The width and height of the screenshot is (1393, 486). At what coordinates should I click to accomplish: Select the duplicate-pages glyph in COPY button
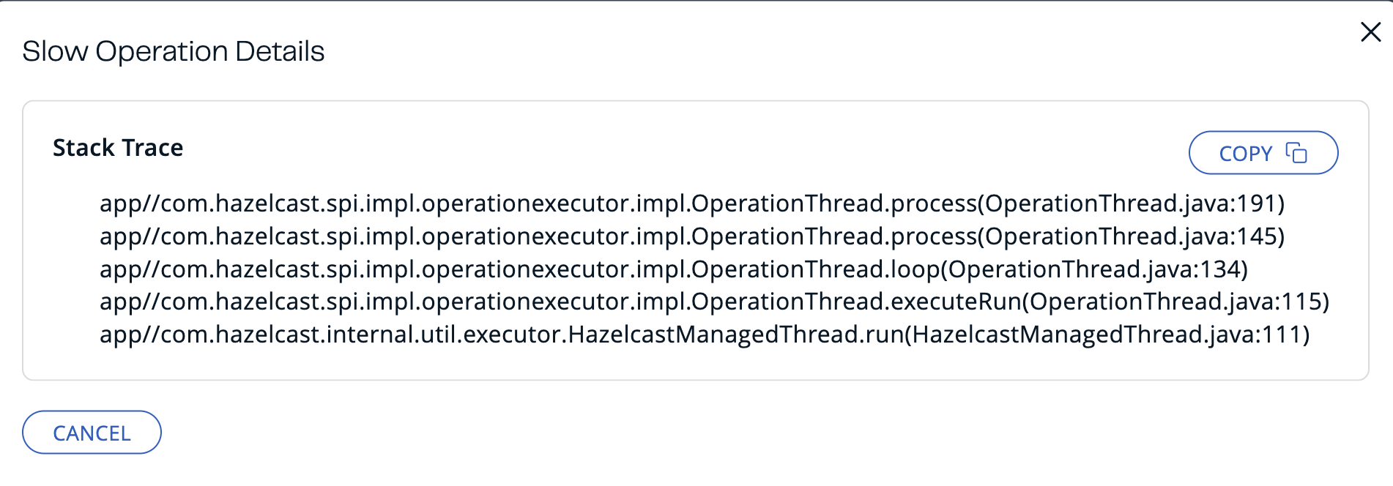(x=1296, y=153)
